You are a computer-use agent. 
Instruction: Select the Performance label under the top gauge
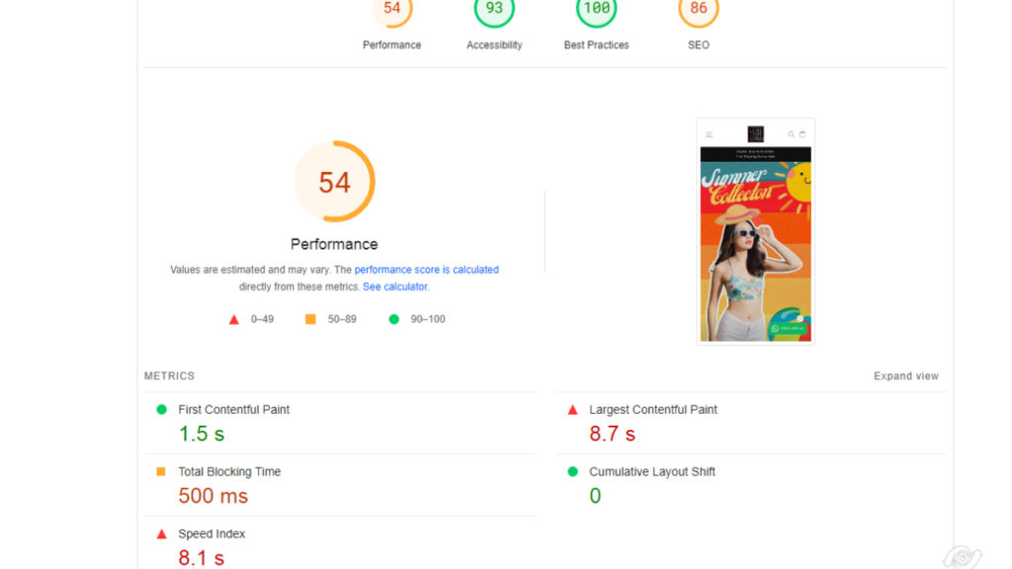[334, 244]
